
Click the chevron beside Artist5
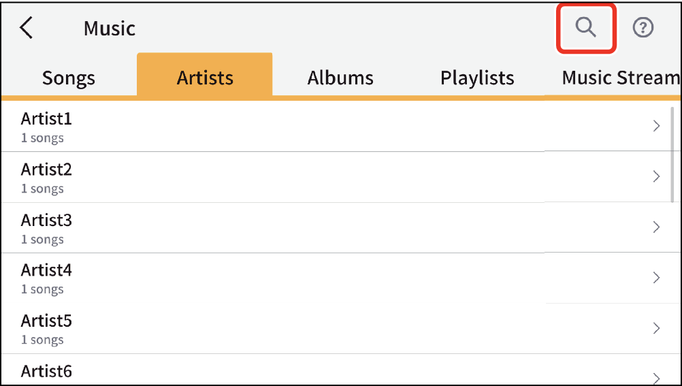tap(657, 328)
